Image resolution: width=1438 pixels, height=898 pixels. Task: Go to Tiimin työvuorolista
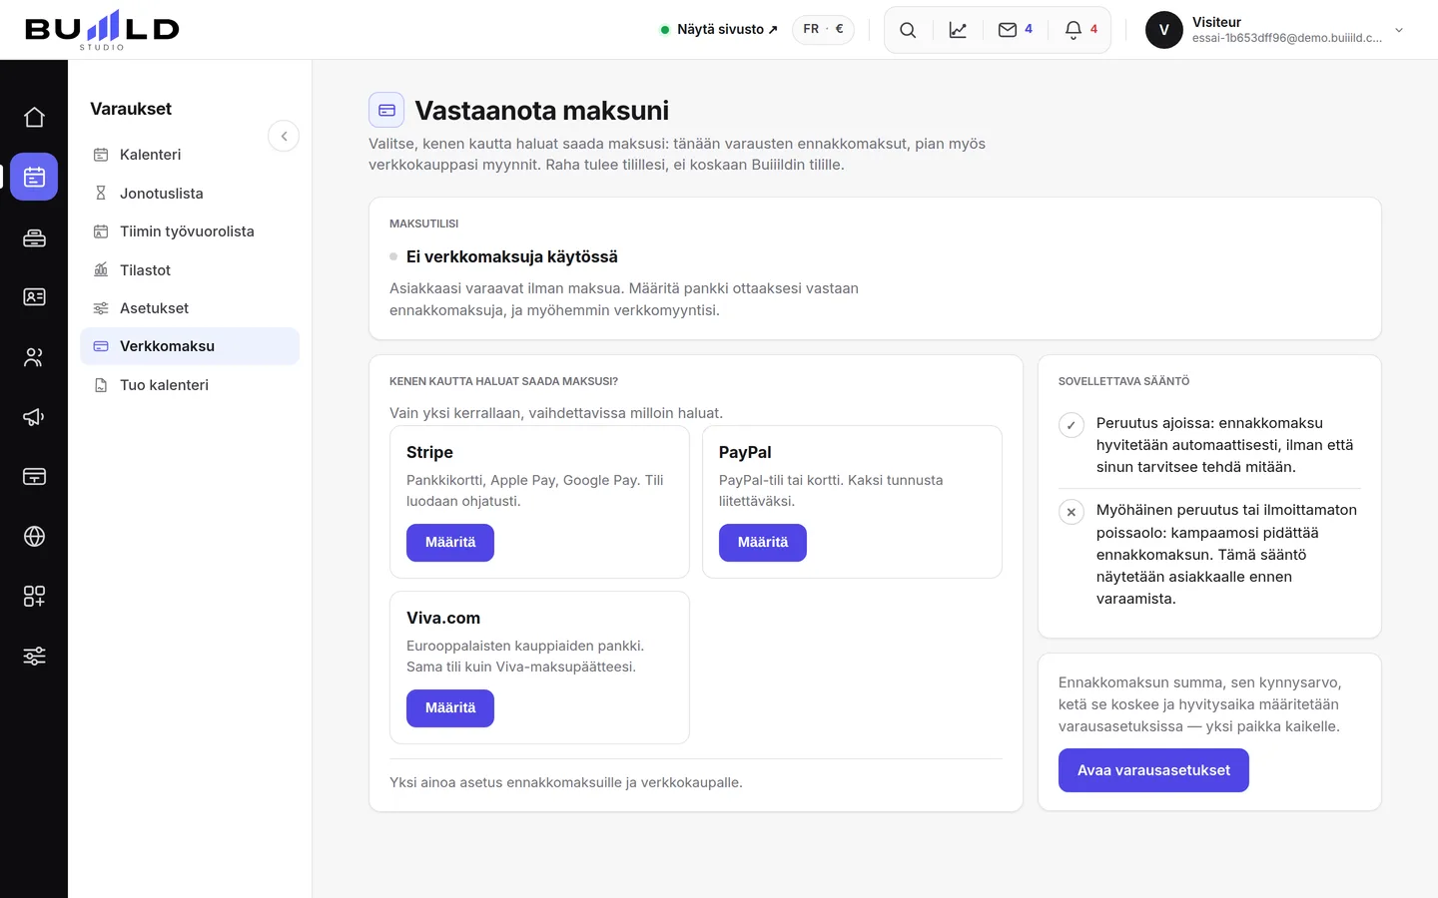click(190, 231)
